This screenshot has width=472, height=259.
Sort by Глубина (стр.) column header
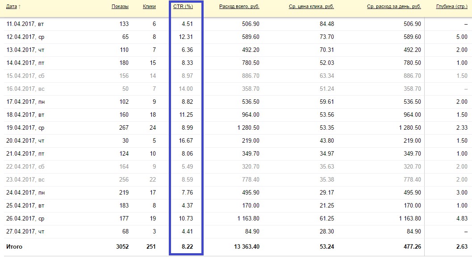click(451, 7)
